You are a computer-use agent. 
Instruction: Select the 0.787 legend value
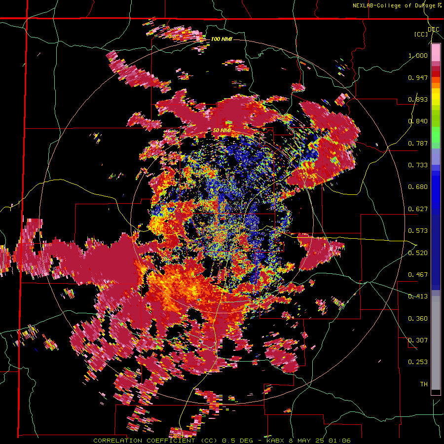pyautogui.click(x=418, y=143)
